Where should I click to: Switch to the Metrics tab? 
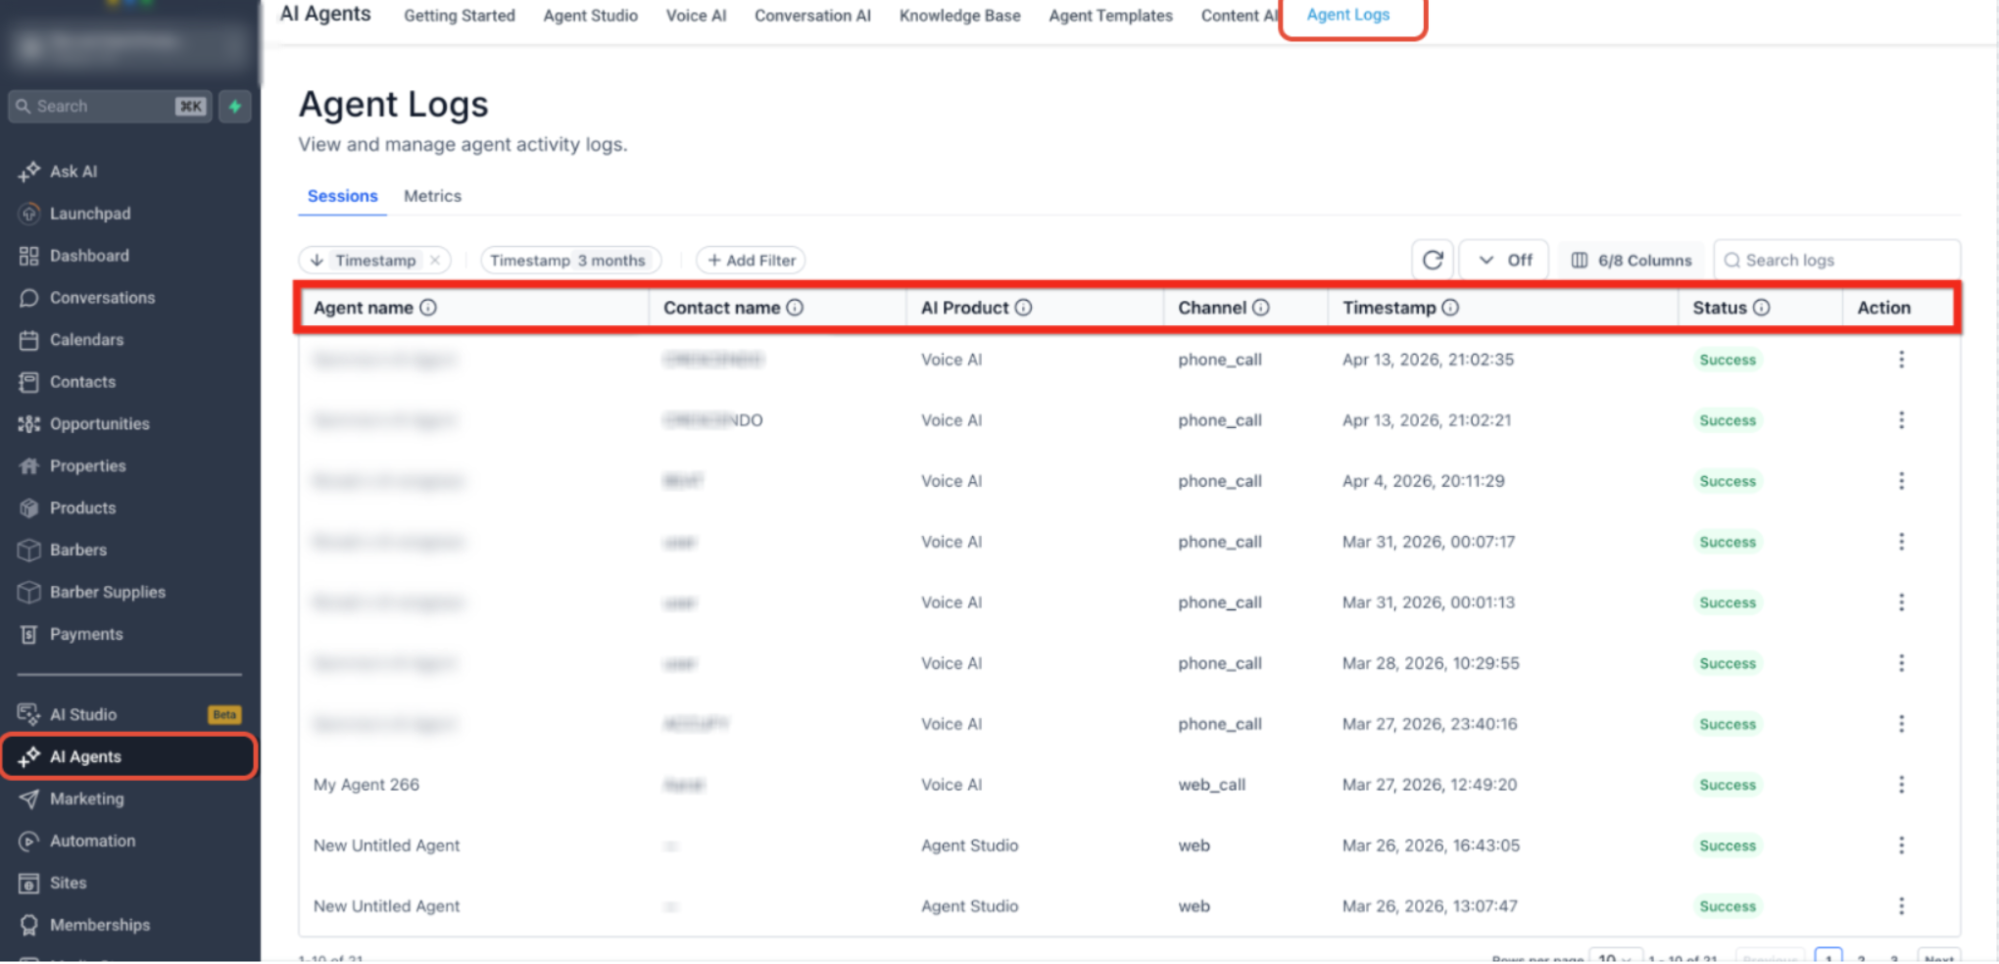[x=432, y=196]
